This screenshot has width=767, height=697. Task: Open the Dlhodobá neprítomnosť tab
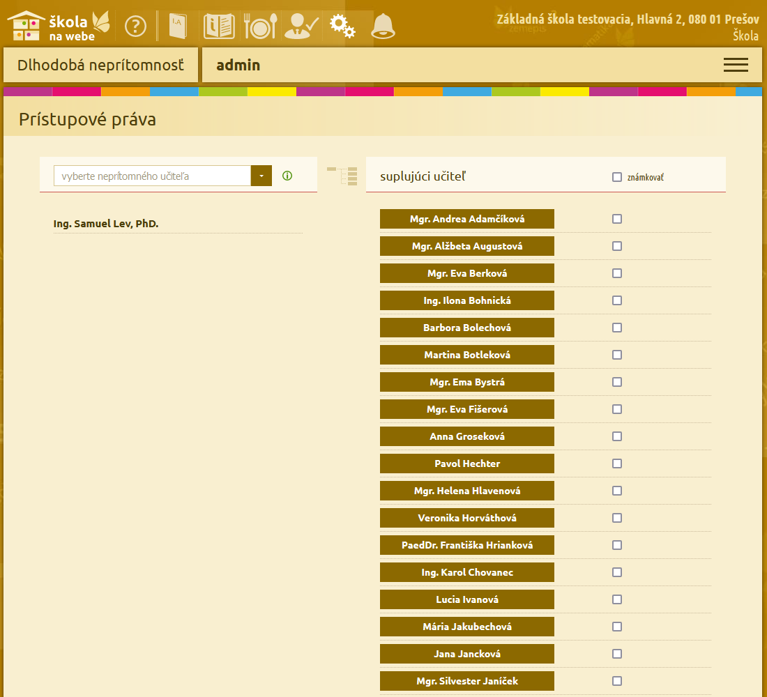101,65
